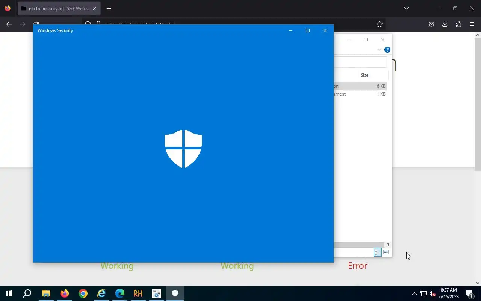Screen dimensions: 481x301
Task: Select the 6 KB file row
Action: click(x=360, y=86)
